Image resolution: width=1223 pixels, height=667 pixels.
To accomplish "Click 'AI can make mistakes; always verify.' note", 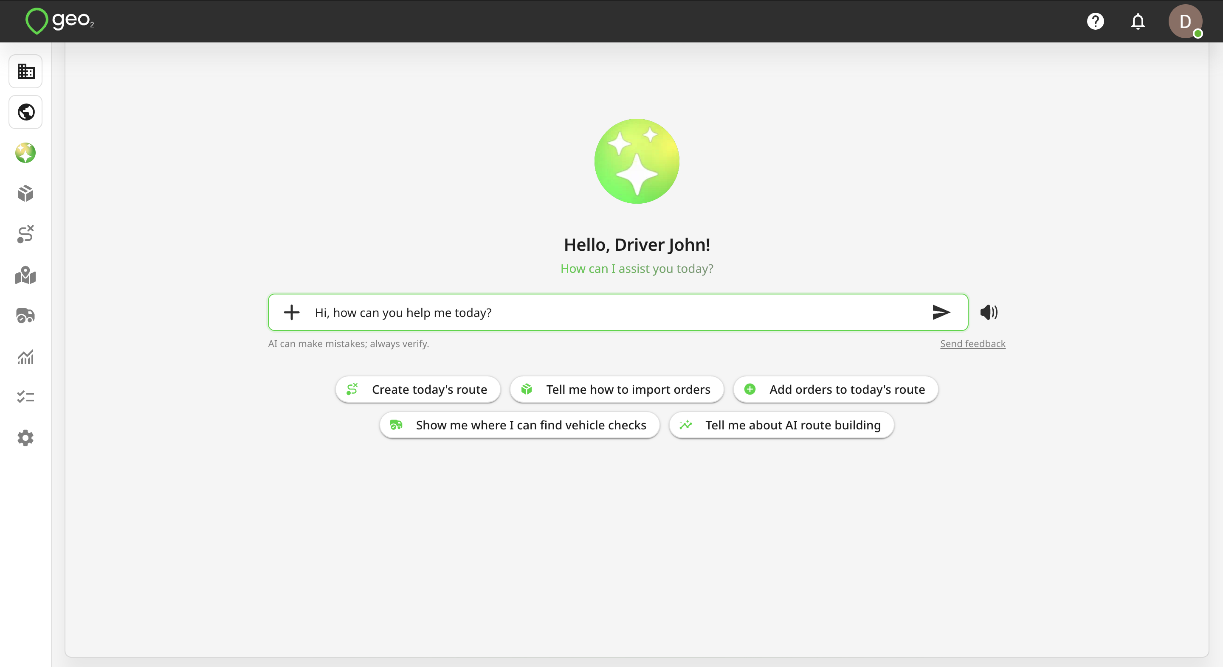I will click(349, 343).
